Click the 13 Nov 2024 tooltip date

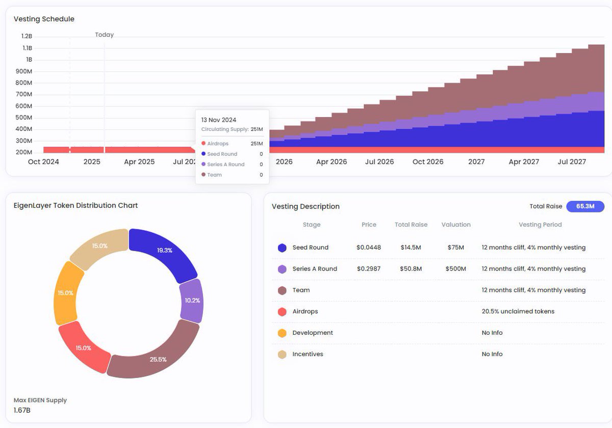click(219, 120)
